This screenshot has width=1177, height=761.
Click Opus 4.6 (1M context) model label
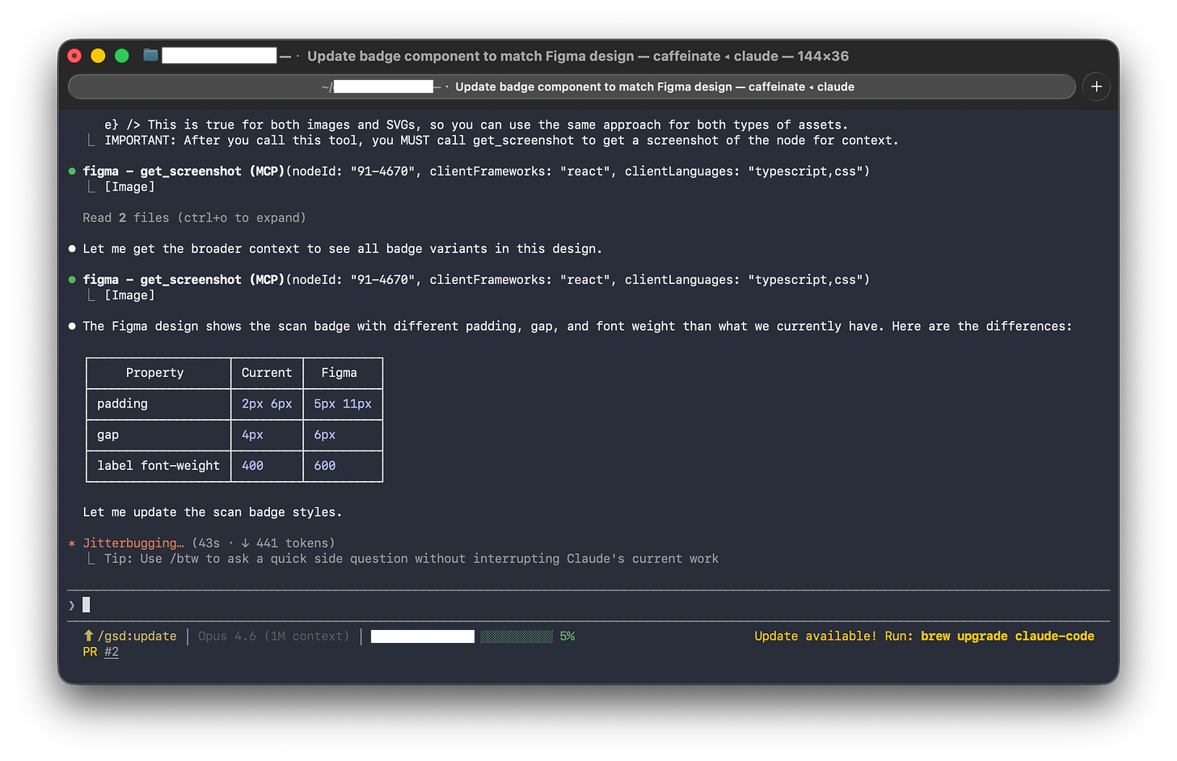(274, 636)
